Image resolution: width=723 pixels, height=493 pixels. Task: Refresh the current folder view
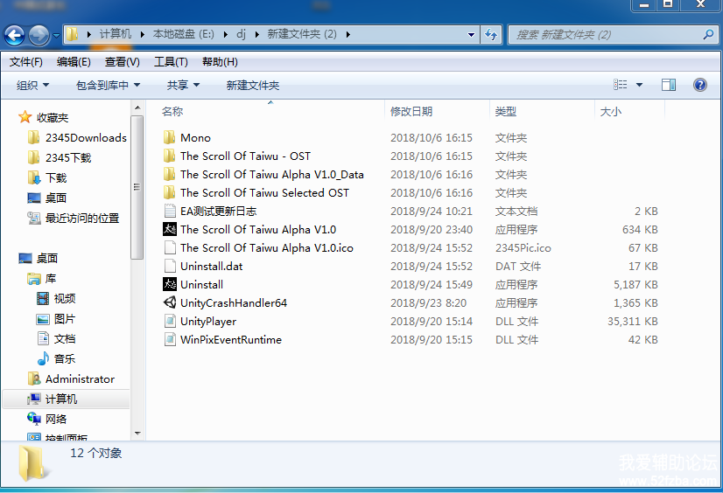tap(490, 34)
